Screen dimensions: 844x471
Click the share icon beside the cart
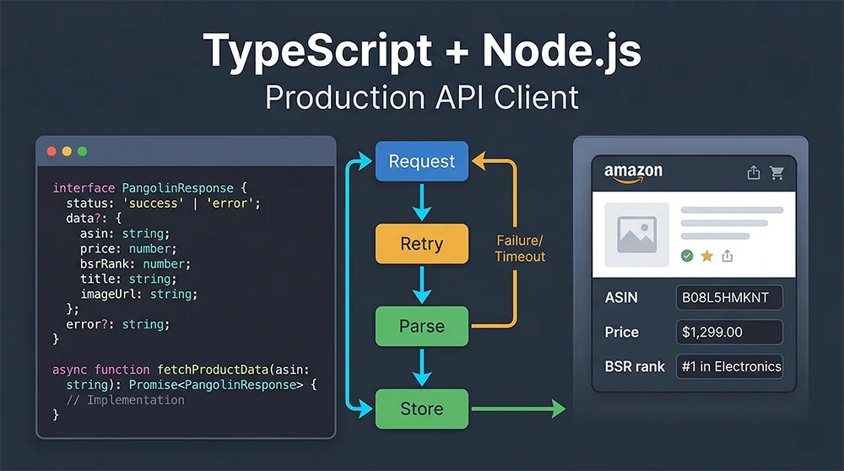[x=754, y=173]
